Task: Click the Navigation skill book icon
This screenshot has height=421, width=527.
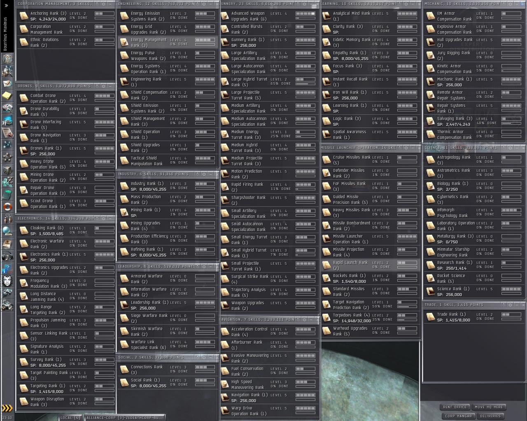Action: 225,398
